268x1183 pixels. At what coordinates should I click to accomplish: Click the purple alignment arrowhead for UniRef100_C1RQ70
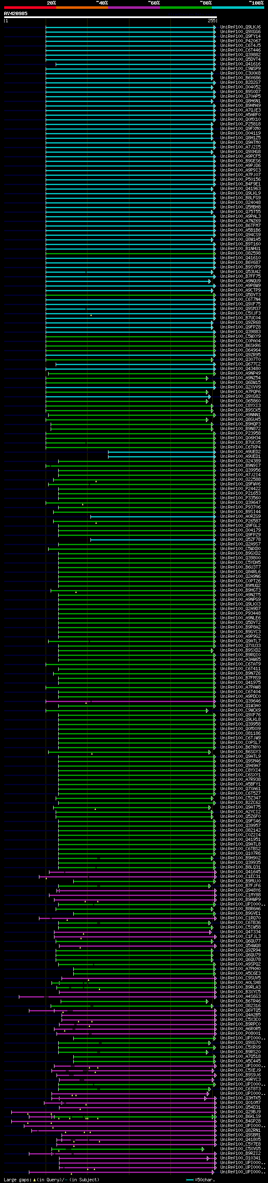(215, 918)
